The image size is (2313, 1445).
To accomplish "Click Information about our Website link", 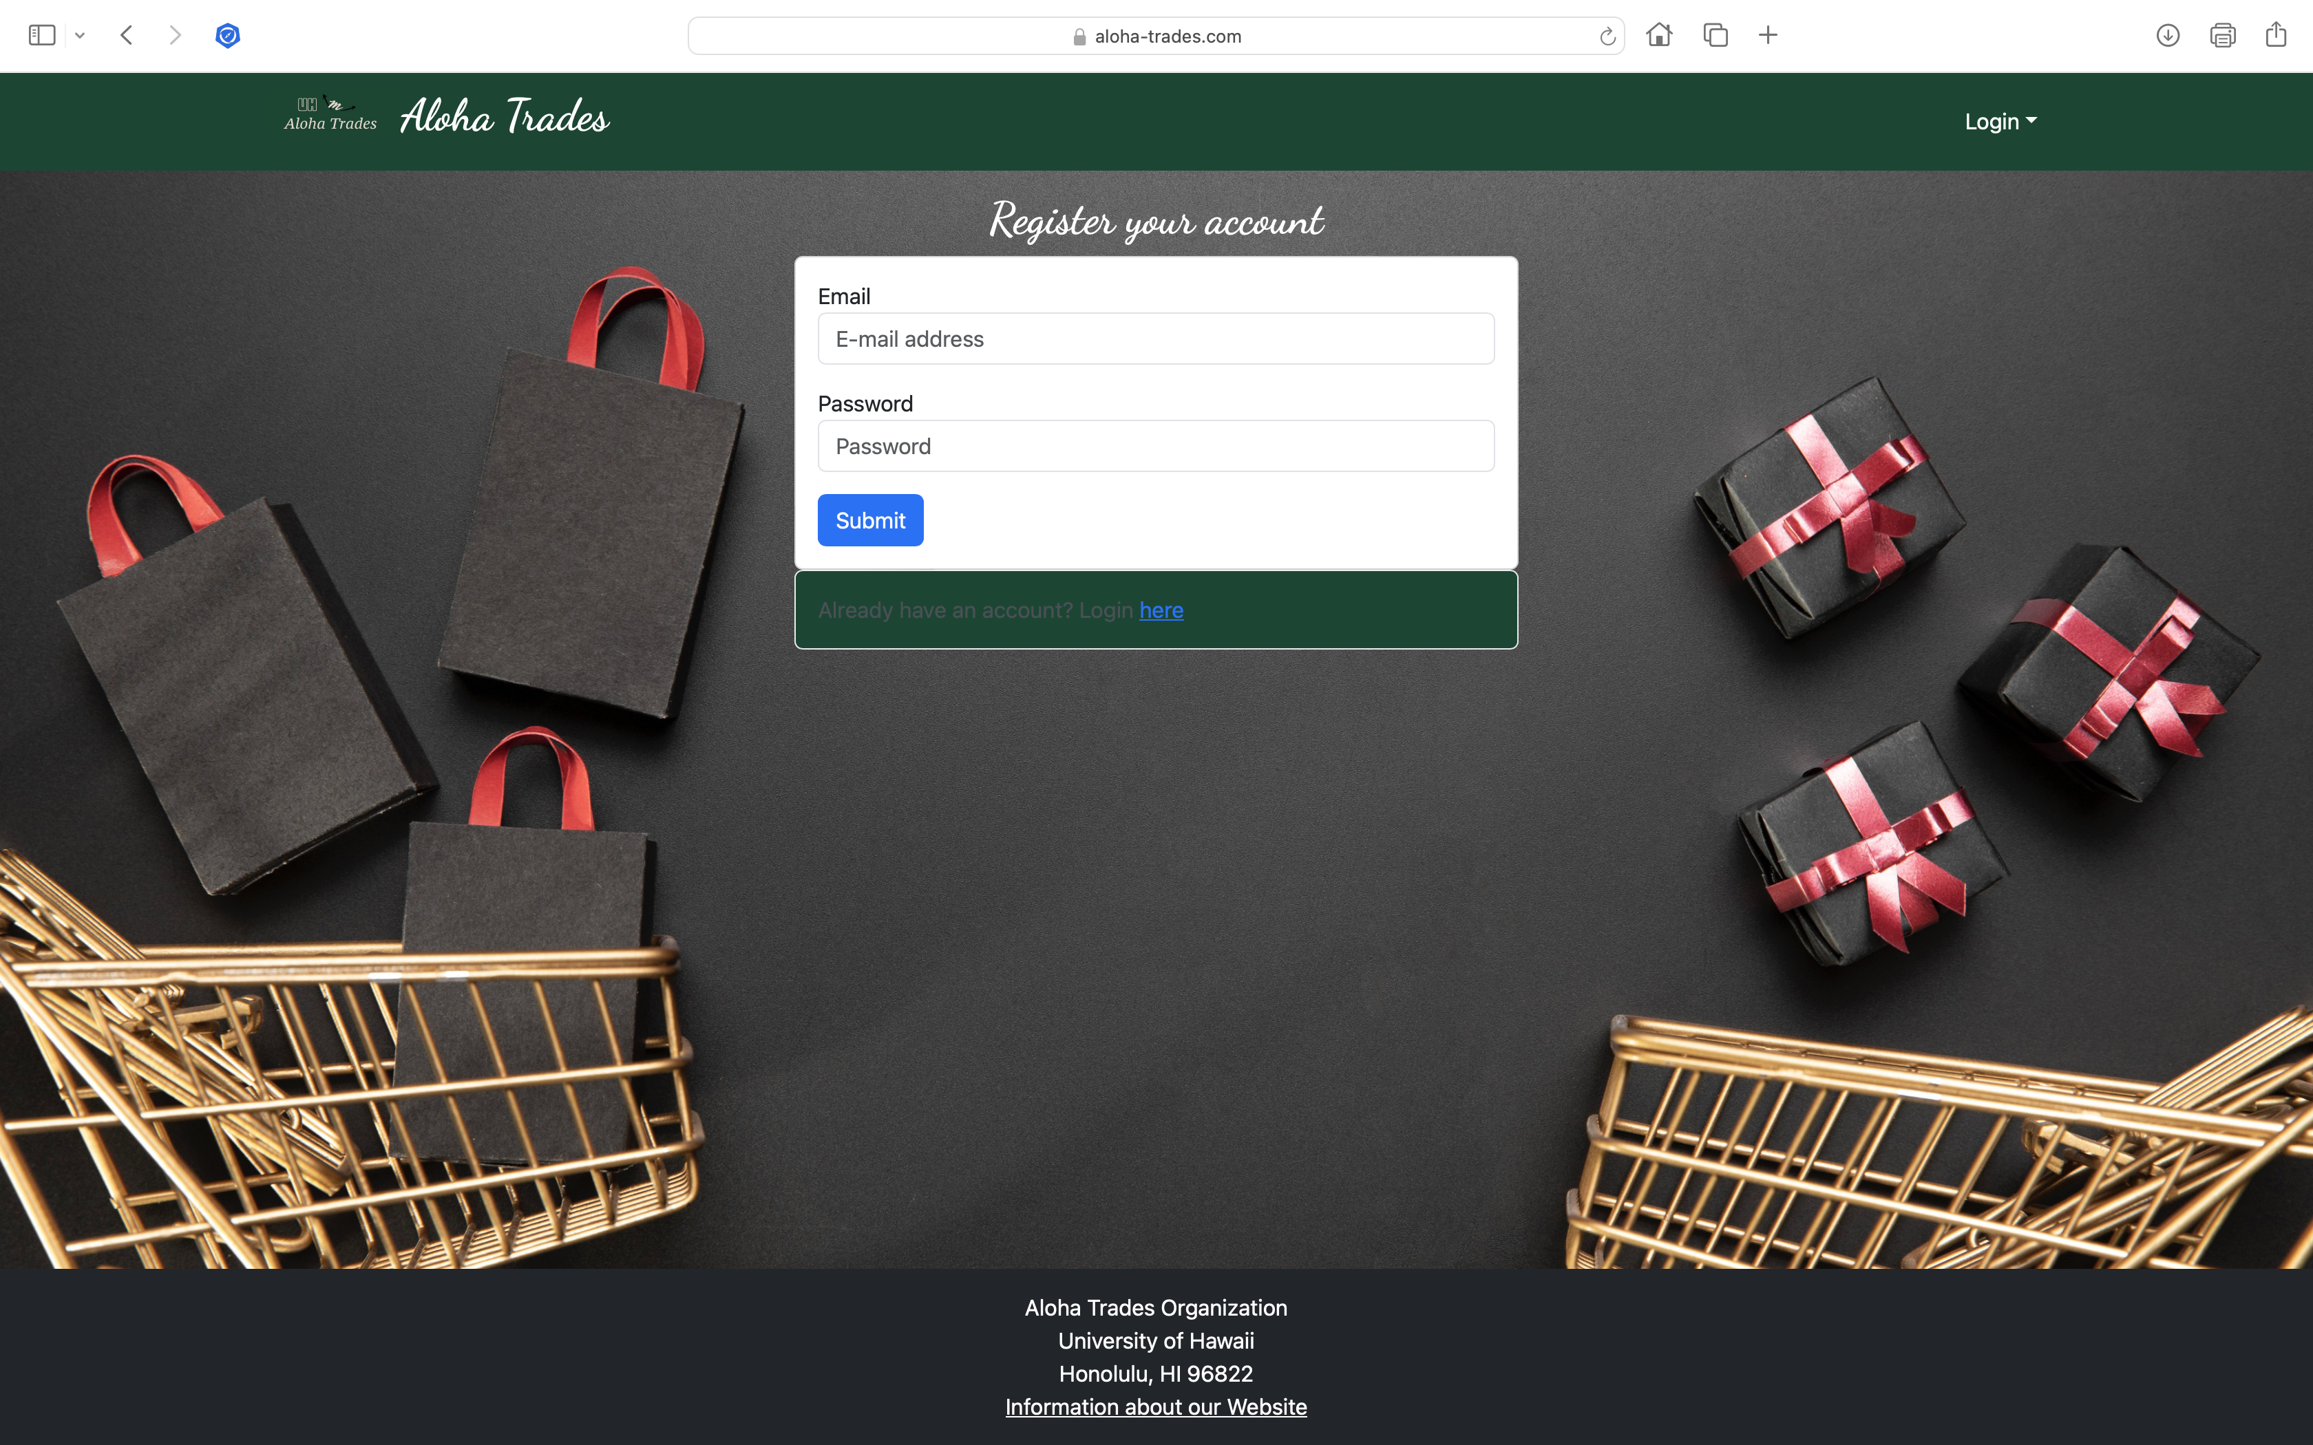I will [1156, 1406].
